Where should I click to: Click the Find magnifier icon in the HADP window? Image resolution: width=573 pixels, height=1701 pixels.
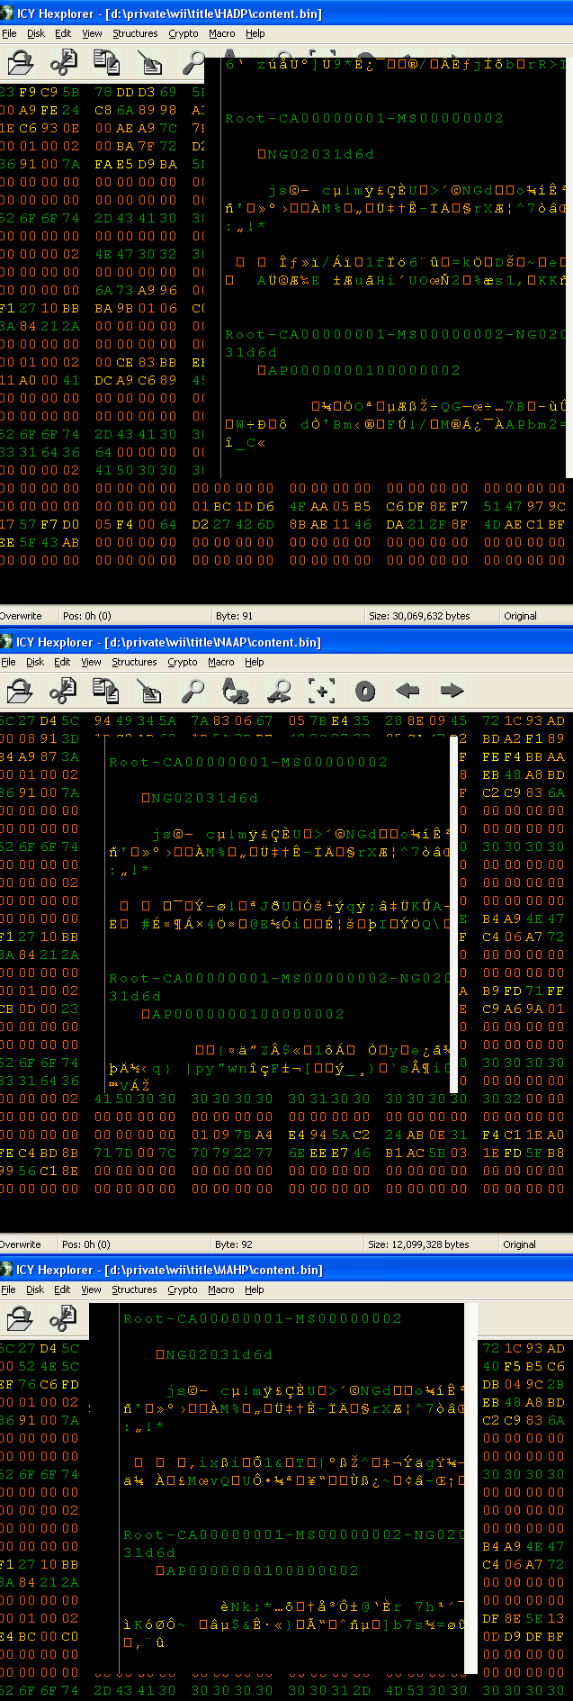pos(193,62)
